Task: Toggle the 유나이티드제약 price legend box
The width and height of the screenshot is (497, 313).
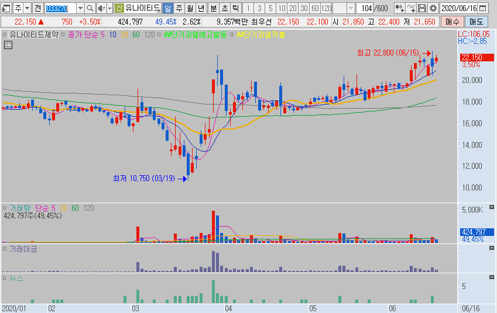Action: point(5,34)
